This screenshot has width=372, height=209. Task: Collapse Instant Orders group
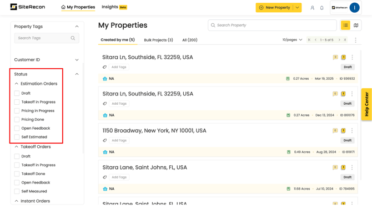point(16,201)
